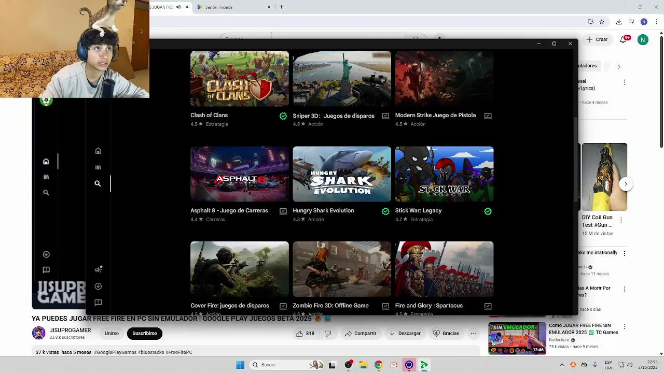Viewport: 664px width, 373px height.
Task: Open Google Chrome from taskbar
Action: [x=378, y=365]
